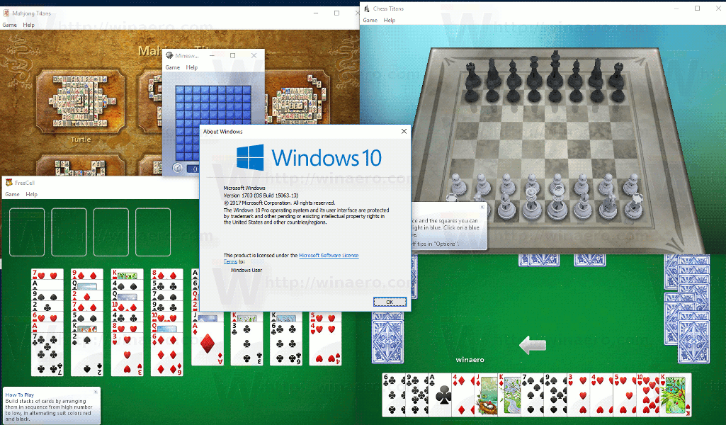The image size is (726, 425).
Task: Open the Help menu in Chess Titans
Action: pyautogui.click(x=390, y=21)
